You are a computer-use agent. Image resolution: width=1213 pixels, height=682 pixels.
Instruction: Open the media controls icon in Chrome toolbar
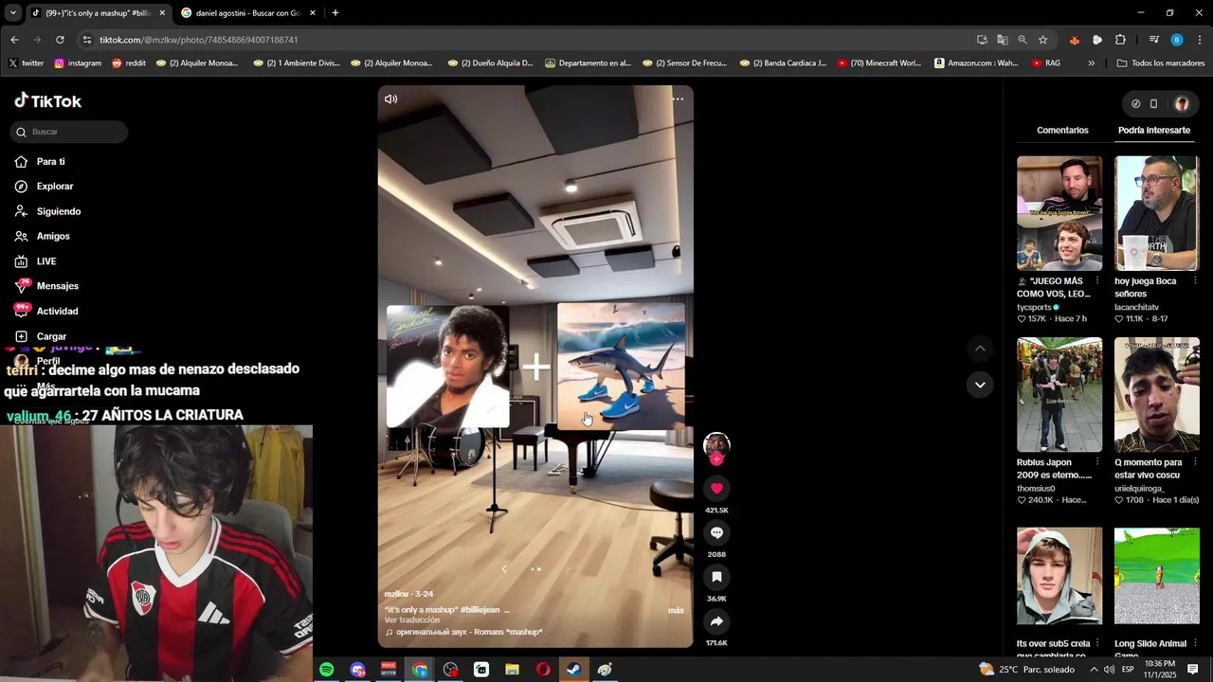[1153, 40]
